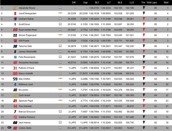Viewport: 172px width, 131px height.
Task: Click Simon Pagenaud's Chevrolet bowtie logo
Action: (x=60, y=35)
